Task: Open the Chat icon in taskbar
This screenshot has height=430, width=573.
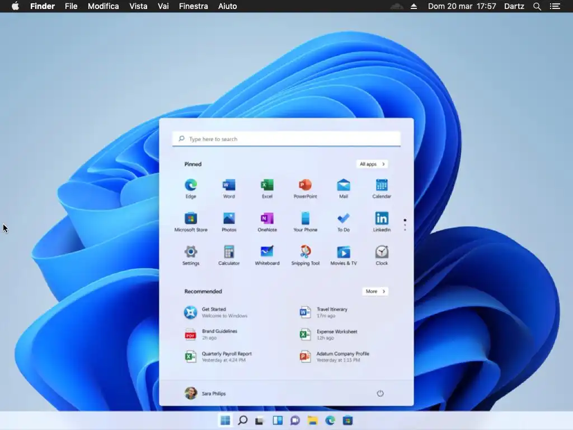Action: tap(295, 420)
